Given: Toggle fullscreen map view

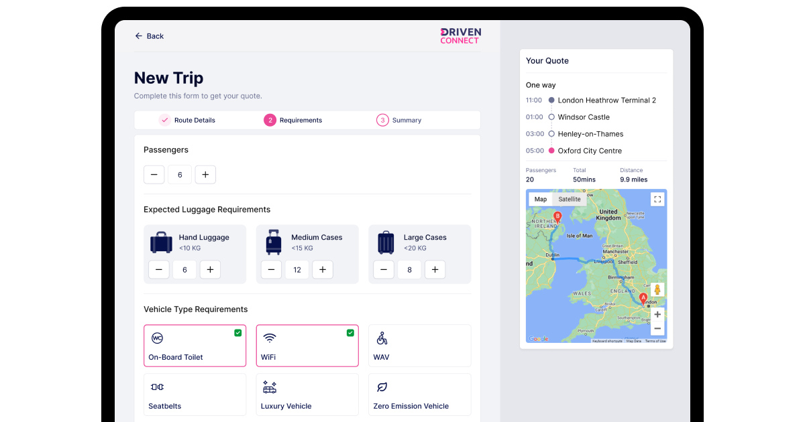Looking at the screenshot, I should 657,199.
